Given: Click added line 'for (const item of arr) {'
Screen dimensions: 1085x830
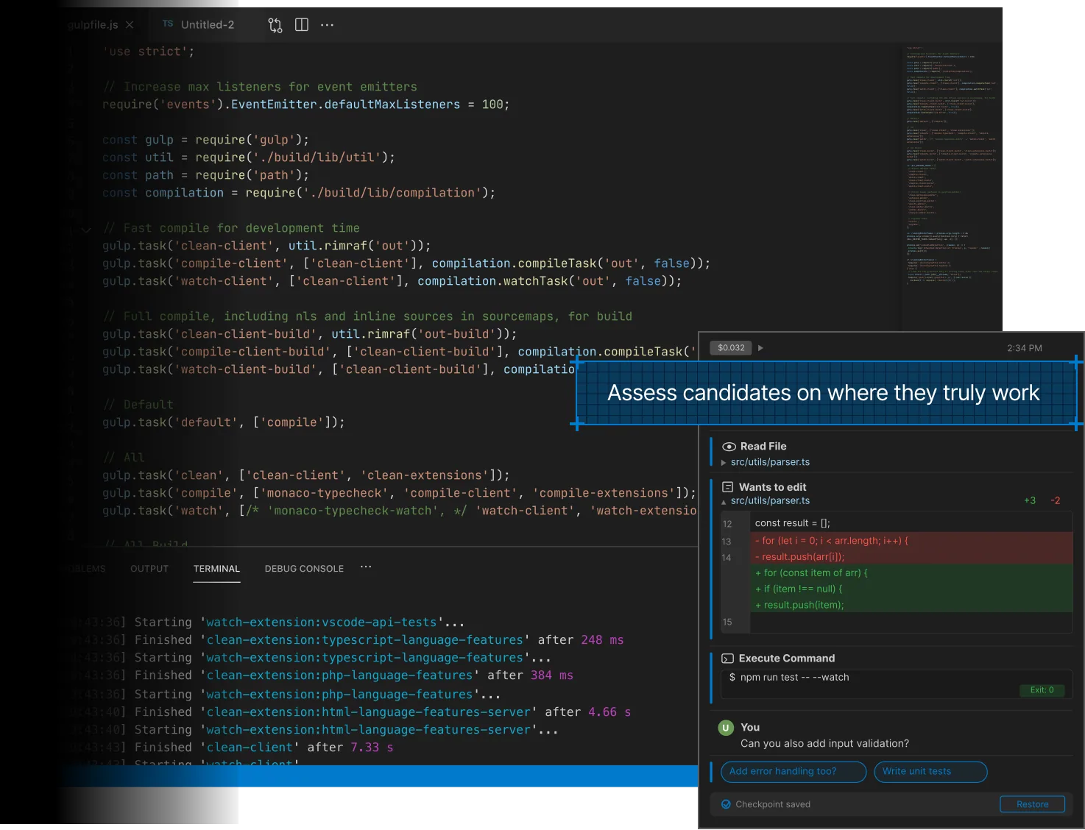Looking at the screenshot, I should [811, 572].
